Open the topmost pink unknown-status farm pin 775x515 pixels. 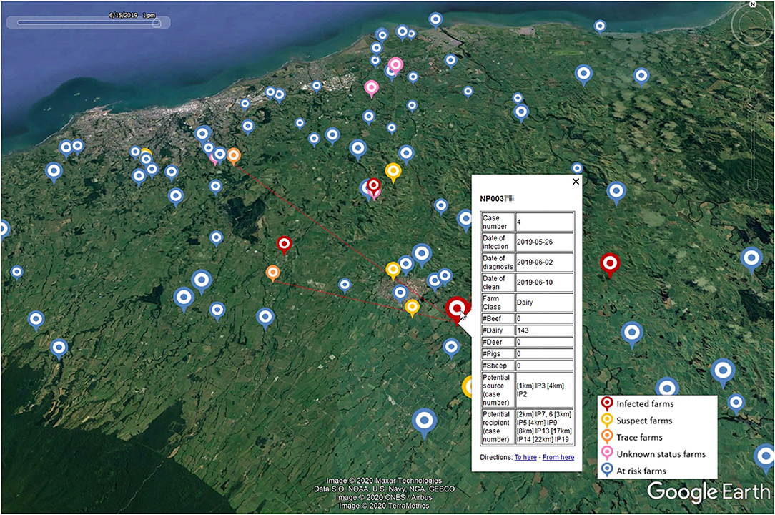click(395, 64)
